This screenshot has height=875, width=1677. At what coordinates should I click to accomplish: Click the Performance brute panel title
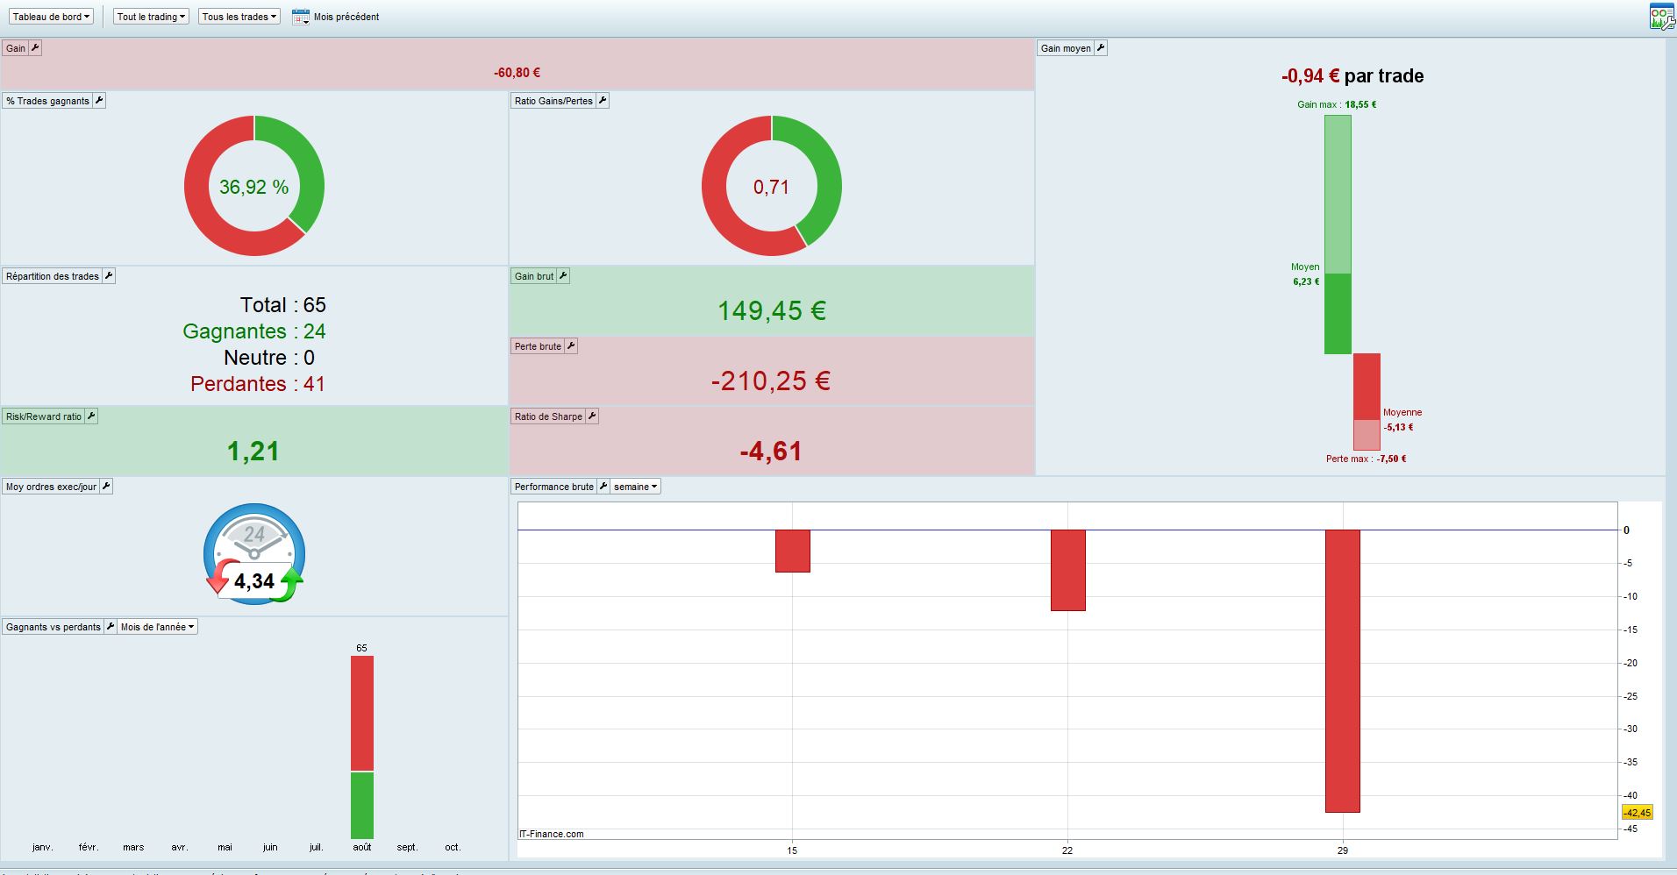554,487
